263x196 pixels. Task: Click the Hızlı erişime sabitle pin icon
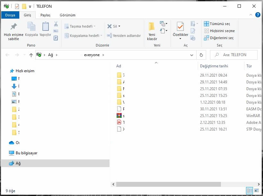point(13,27)
